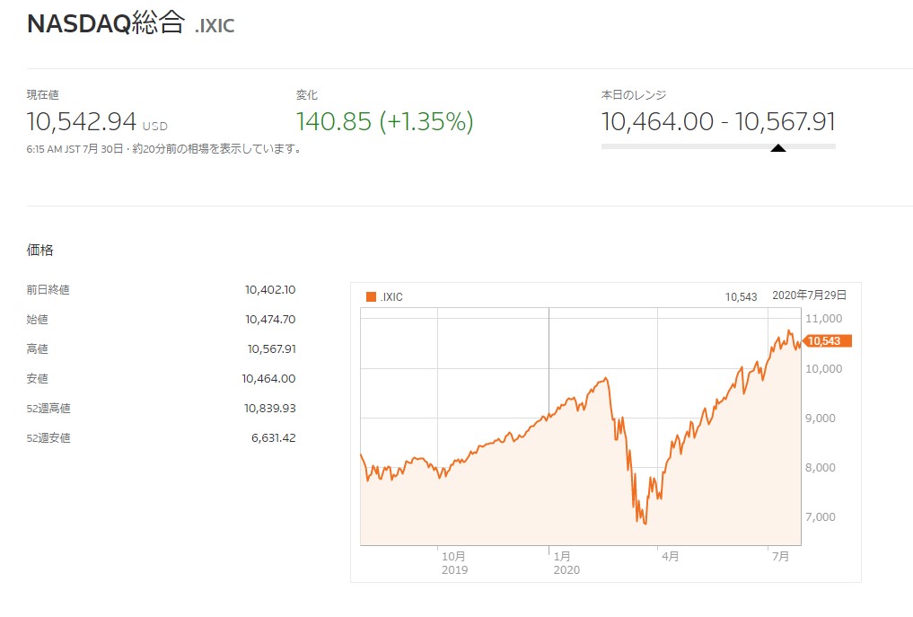Click the orange 10,543 price tag
The width and height of the screenshot is (913, 617).
[x=827, y=341]
